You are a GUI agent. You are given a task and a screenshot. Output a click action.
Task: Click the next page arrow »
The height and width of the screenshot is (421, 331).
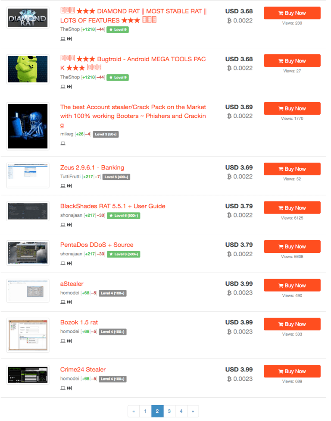(193, 411)
